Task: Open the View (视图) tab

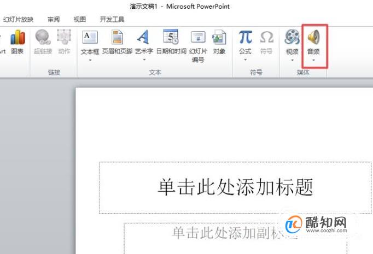Action: point(80,19)
